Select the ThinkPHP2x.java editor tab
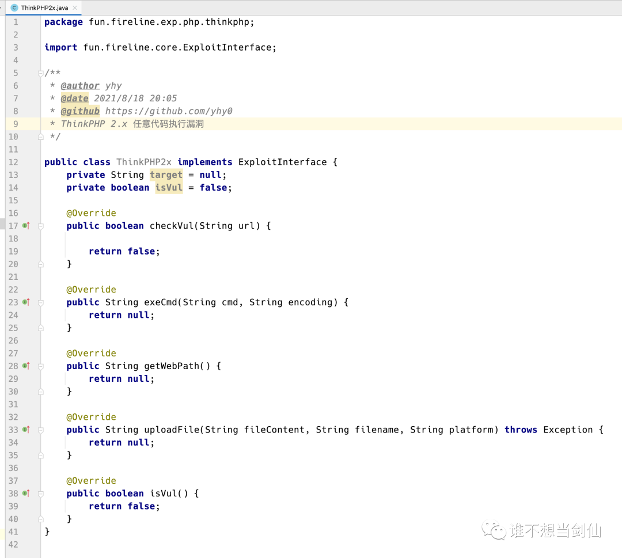The width and height of the screenshot is (622, 558). pos(44,7)
